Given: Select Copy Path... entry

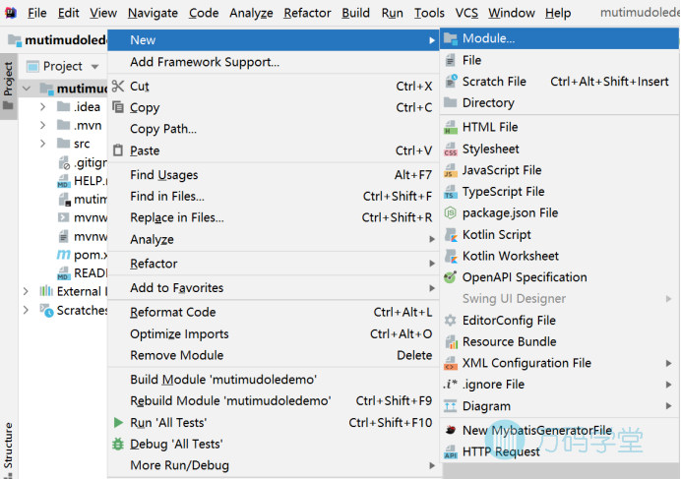Looking at the screenshot, I should [x=274, y=129].
